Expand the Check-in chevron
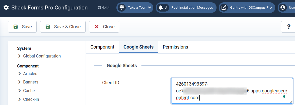 pos(19,99)
